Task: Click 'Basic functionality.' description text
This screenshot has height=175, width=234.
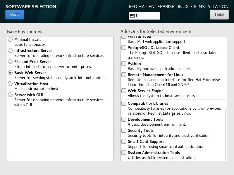Action: click(30, 45)
